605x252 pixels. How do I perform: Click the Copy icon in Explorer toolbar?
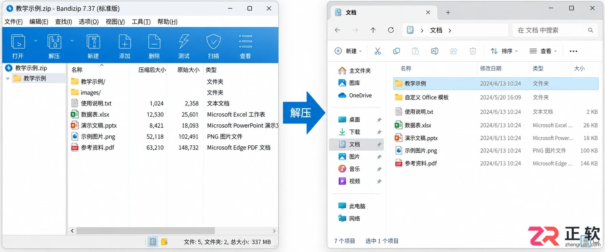396,51
